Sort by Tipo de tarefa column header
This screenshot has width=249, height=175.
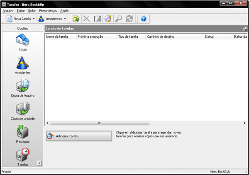[x=131, y=36]
